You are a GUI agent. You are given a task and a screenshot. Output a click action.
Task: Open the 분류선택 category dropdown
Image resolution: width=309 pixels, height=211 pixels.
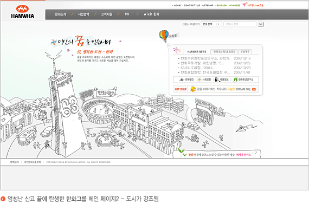pos(211,24)
